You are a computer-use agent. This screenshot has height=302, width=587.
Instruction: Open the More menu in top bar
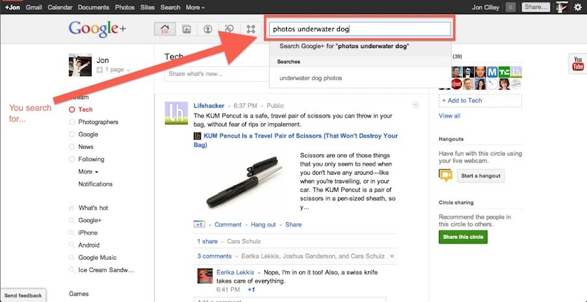point(195,7)
